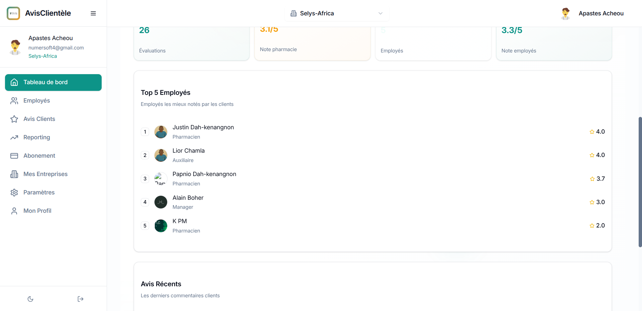This screenshot has height=311, width=642.
Task: Click the Paramètres gear icon
Action: tap(14, 192)
